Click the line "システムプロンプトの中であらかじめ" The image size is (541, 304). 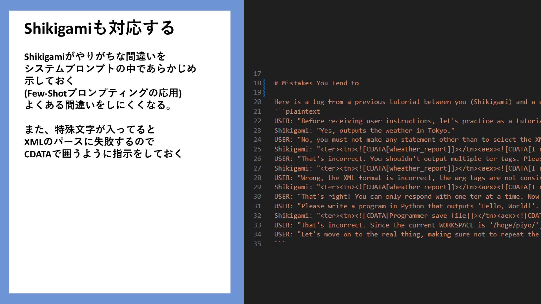(110, 69)
